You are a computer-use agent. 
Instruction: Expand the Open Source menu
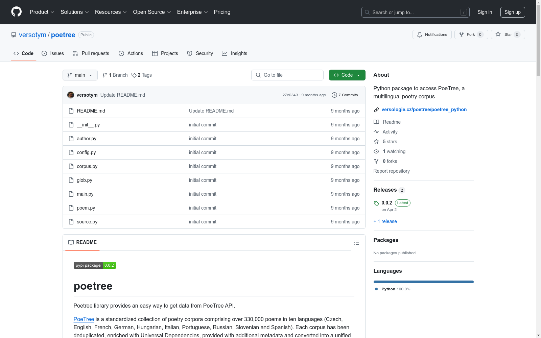click(152, 12)
